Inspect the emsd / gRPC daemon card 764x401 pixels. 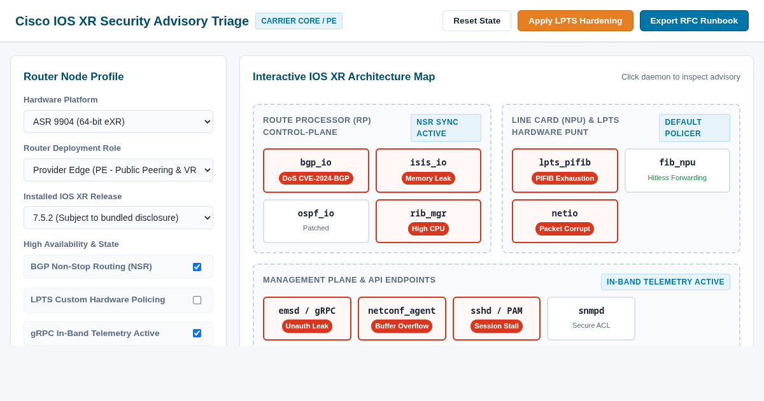tap(307, 319)
